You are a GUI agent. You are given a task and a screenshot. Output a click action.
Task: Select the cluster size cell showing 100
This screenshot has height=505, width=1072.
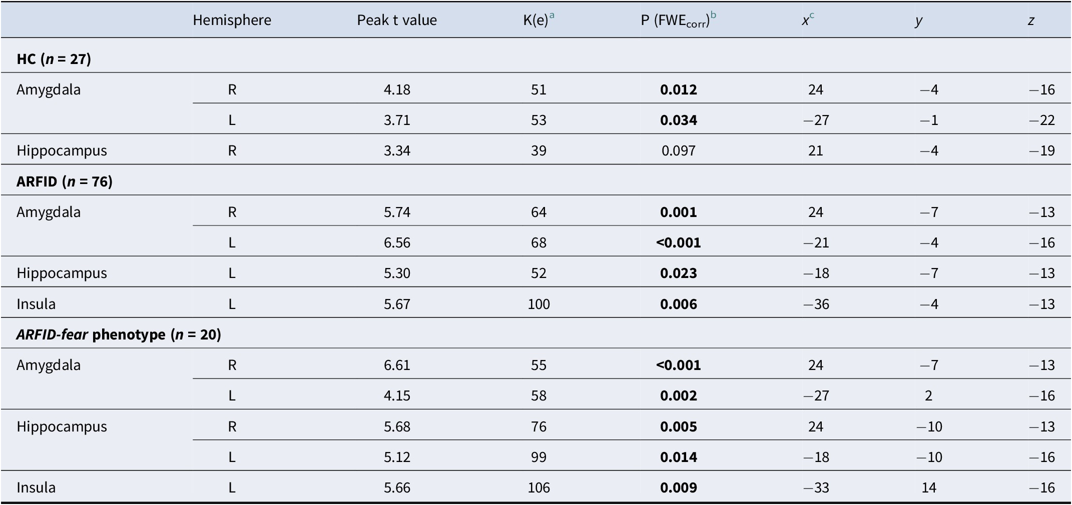coord(539,304)
